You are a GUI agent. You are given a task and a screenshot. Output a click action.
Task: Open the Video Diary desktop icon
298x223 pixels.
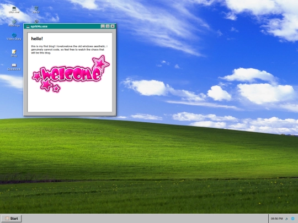[14, 36]
